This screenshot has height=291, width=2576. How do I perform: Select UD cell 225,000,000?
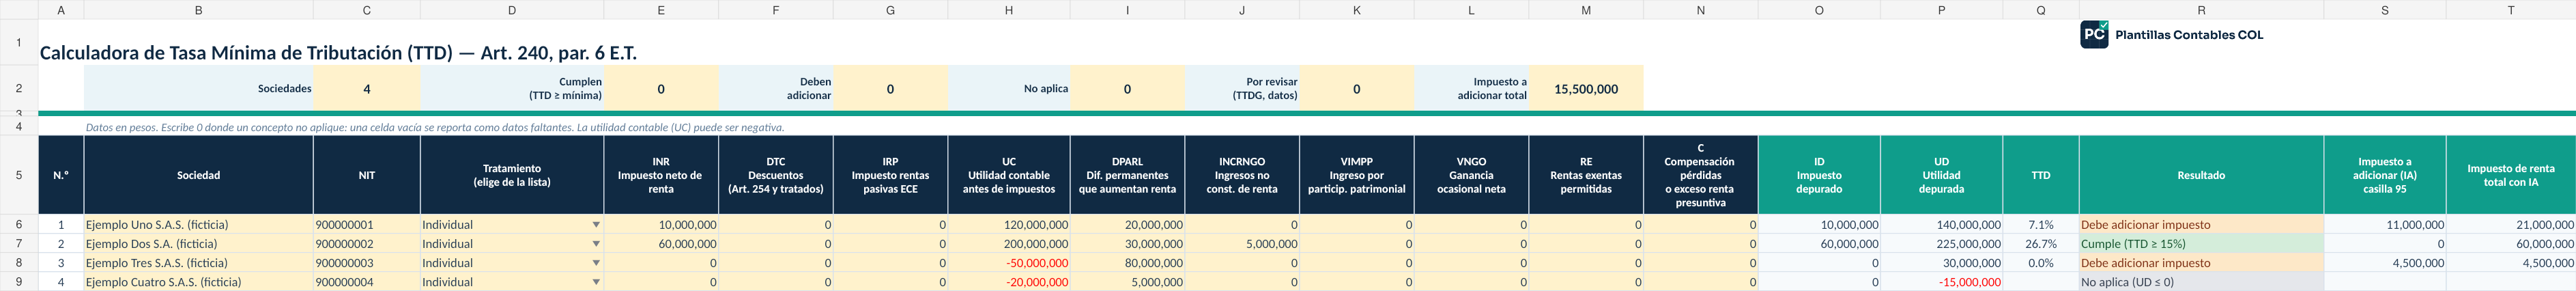coord(1941,244)
